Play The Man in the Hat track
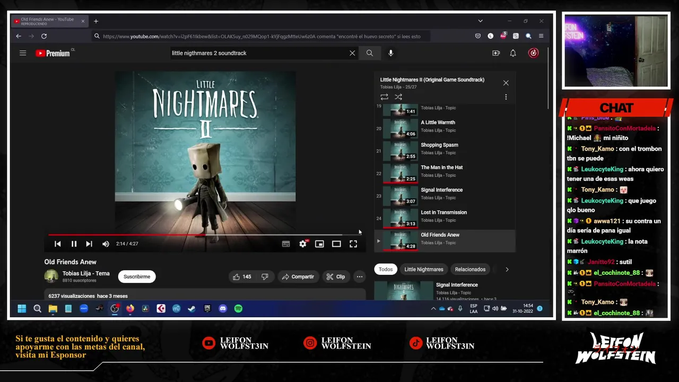The height and width of the screenshot is (382, 679). (445, 173)
